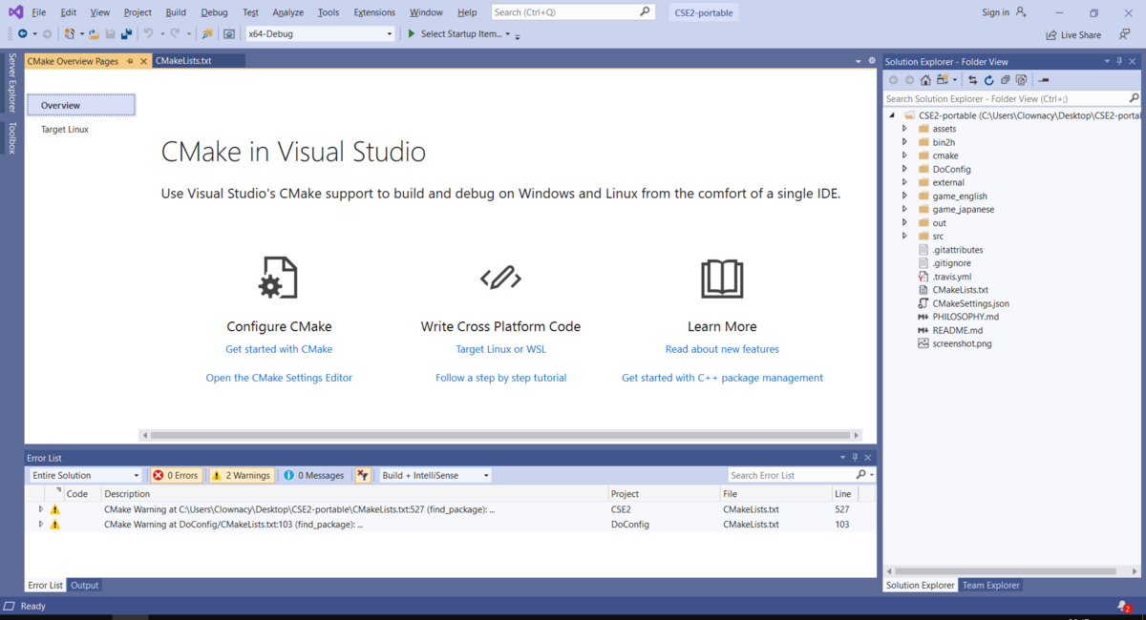Expand the assets folder node
This screenshot has width=1146, height=620.
[x=904, y=129]
